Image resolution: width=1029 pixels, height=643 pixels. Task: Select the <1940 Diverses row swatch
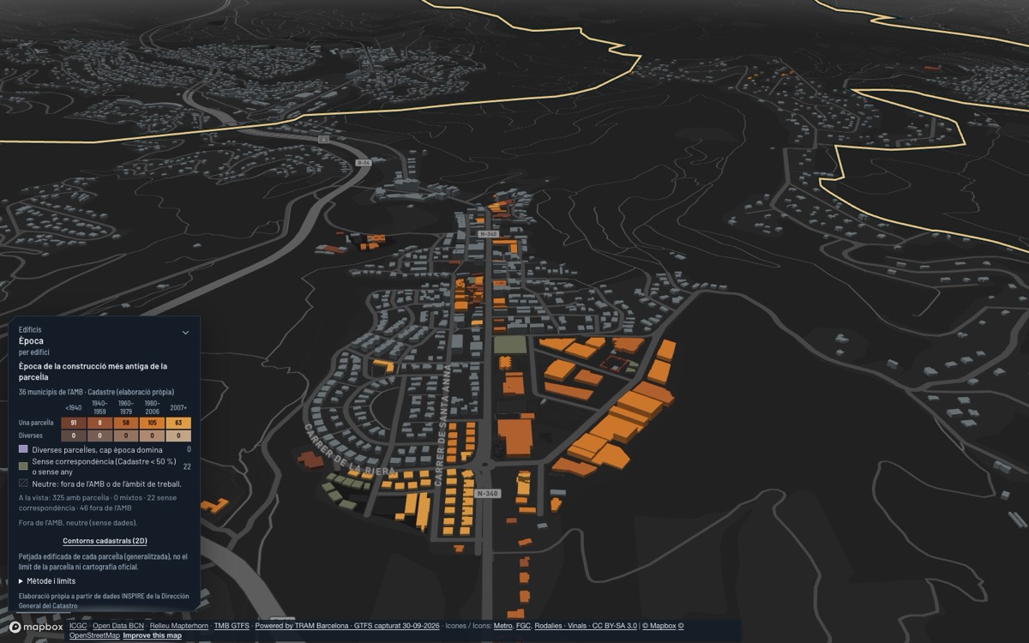pyautogui.click(x=74, y=436)
